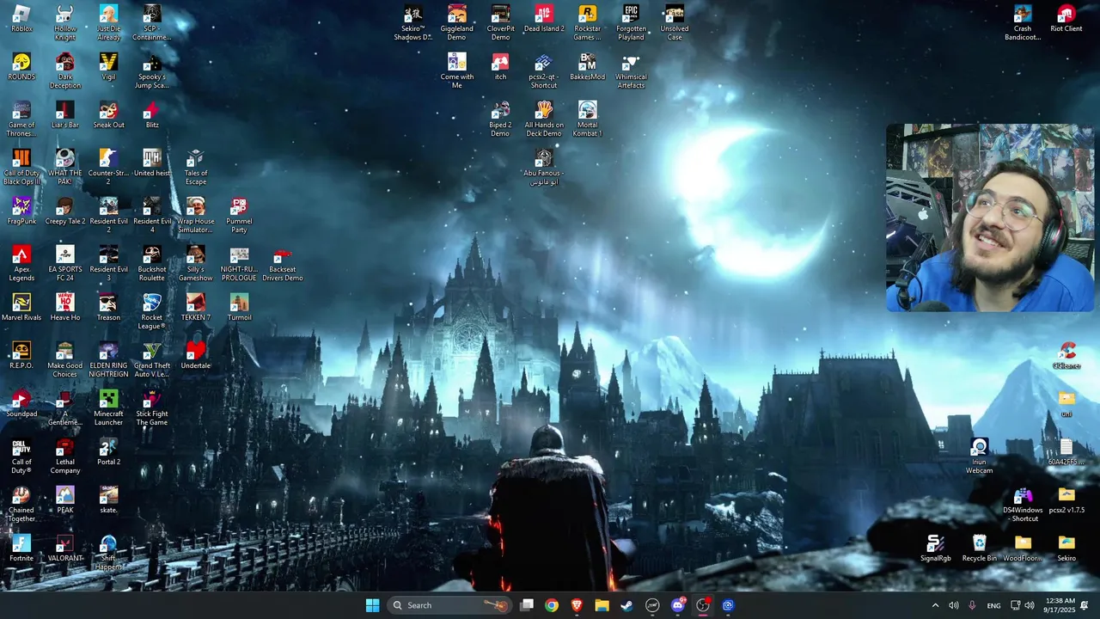Image resolution: width=1100 pixels, height=619 pixels.
Task: Open the Soundpad app shortcut
Action: [21, 404]
